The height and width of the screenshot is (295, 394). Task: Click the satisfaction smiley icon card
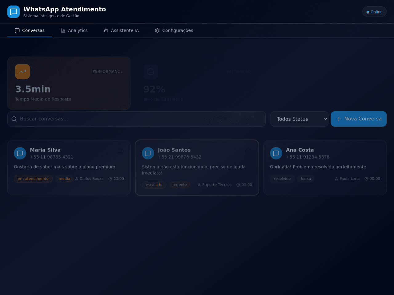(151, 72)
